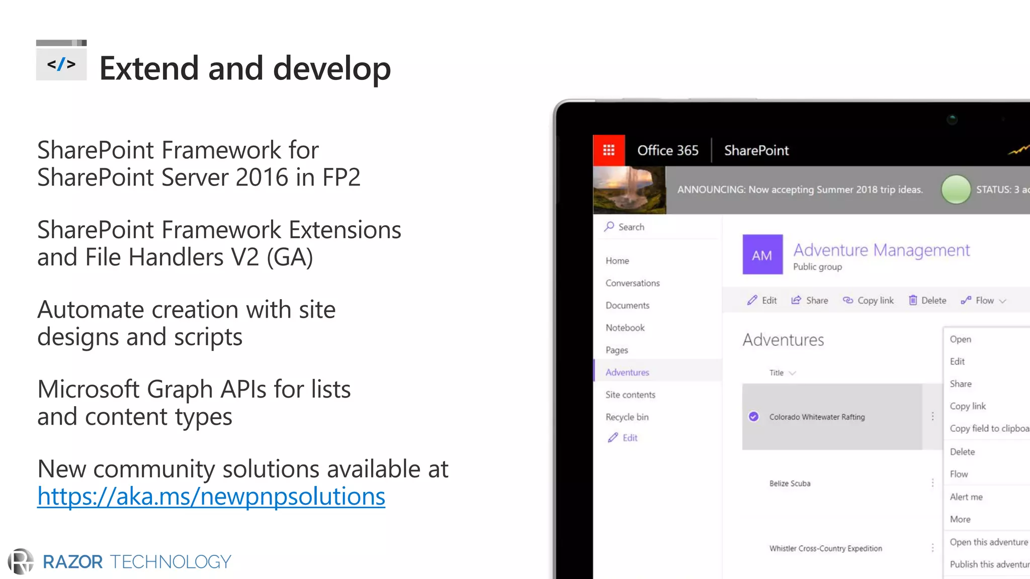
Task: Choose Copy link in the context menu
Action: [x=968, y=406]
